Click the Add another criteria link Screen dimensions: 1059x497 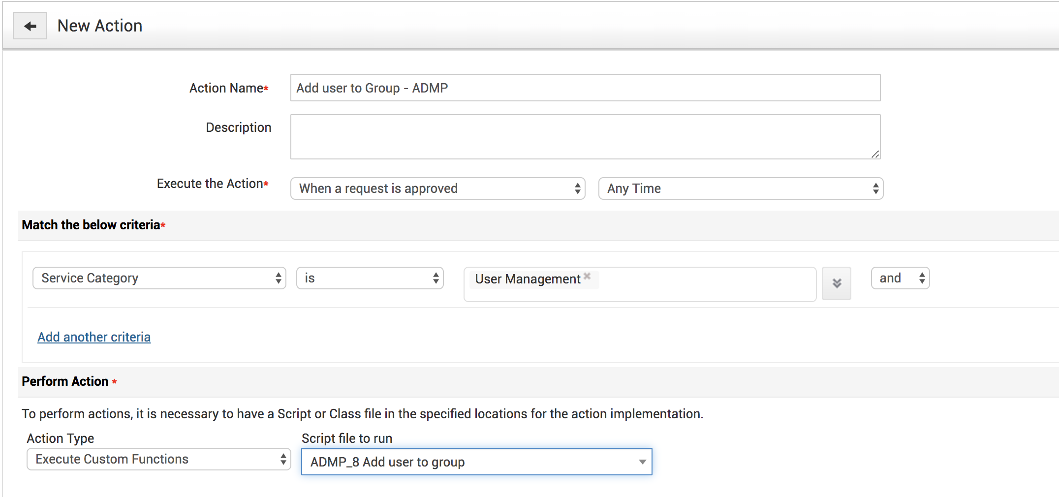point(94,337)
